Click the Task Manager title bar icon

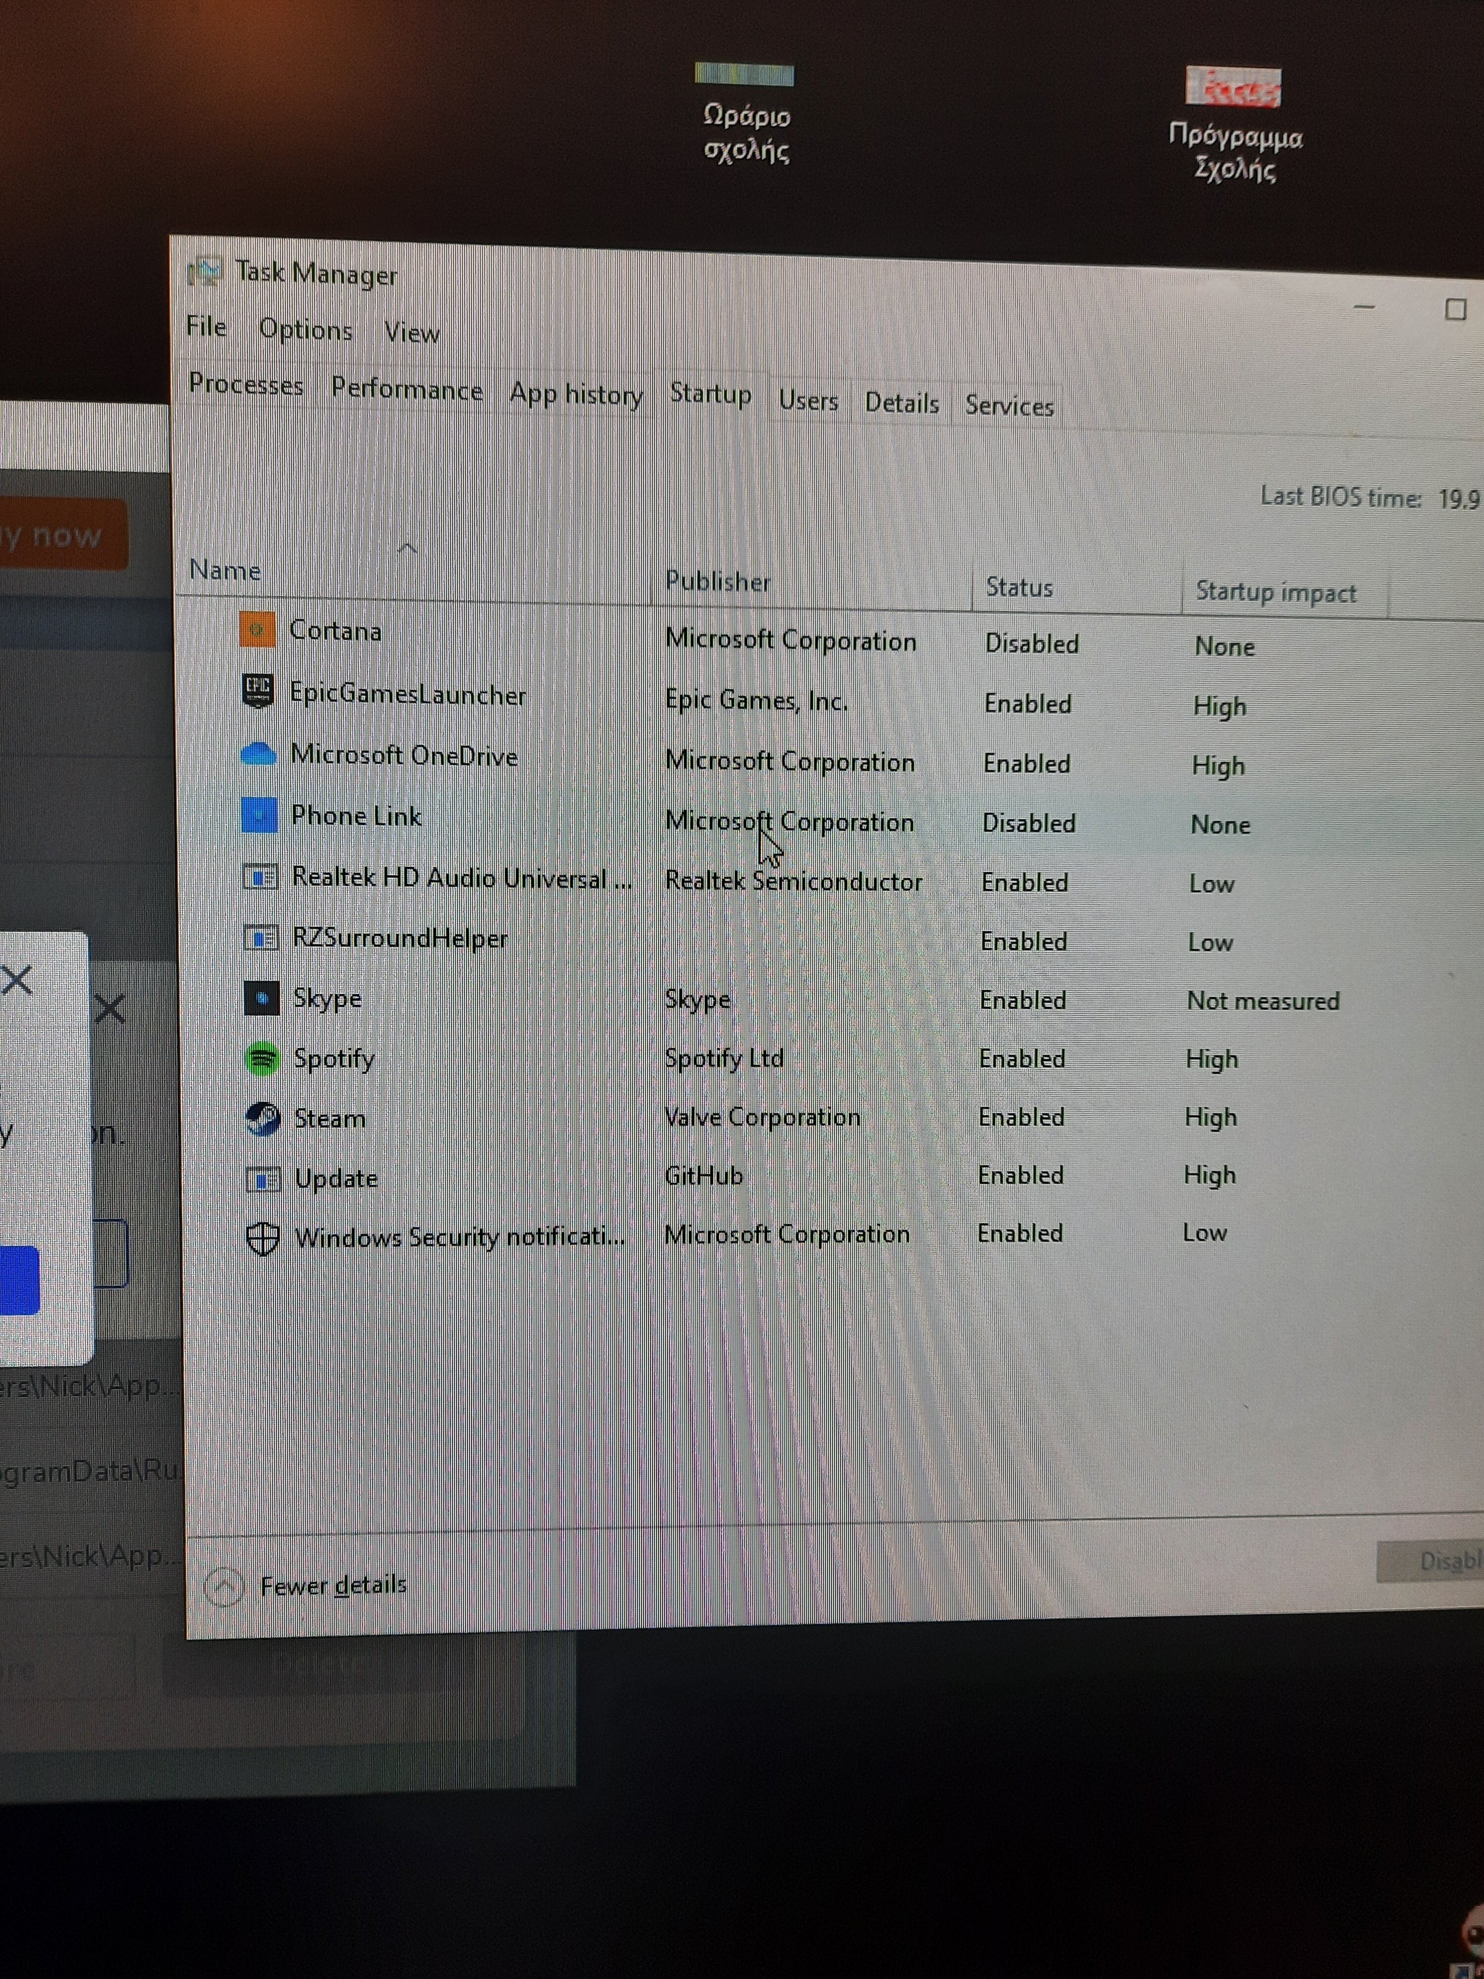tap(206, 270)
